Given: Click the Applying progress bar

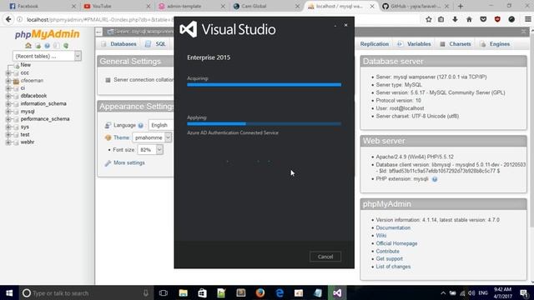Looking at the screenshot, I should [264, 124].
